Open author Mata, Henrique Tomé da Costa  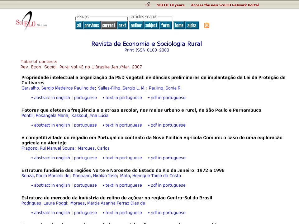point(150,175)
